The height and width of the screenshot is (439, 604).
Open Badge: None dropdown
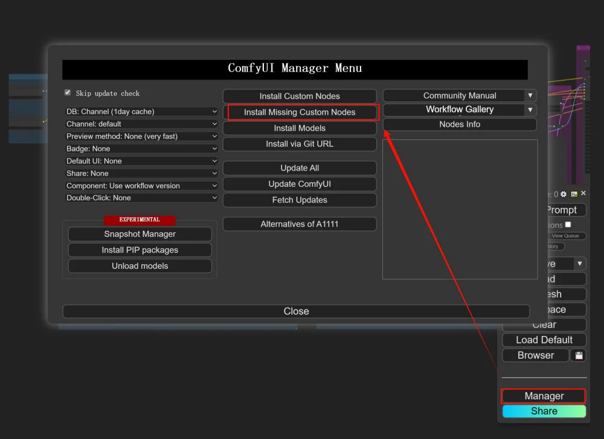point(141,148)
